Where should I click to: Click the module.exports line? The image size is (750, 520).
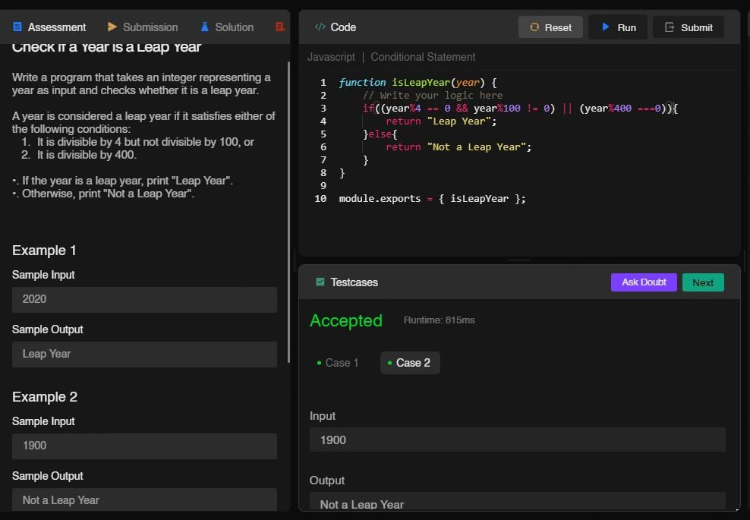432,199
